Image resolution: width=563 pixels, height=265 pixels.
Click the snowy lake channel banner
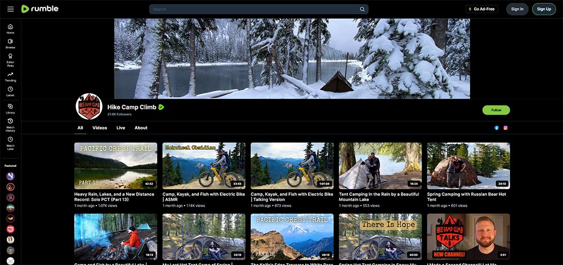(292, 58)
